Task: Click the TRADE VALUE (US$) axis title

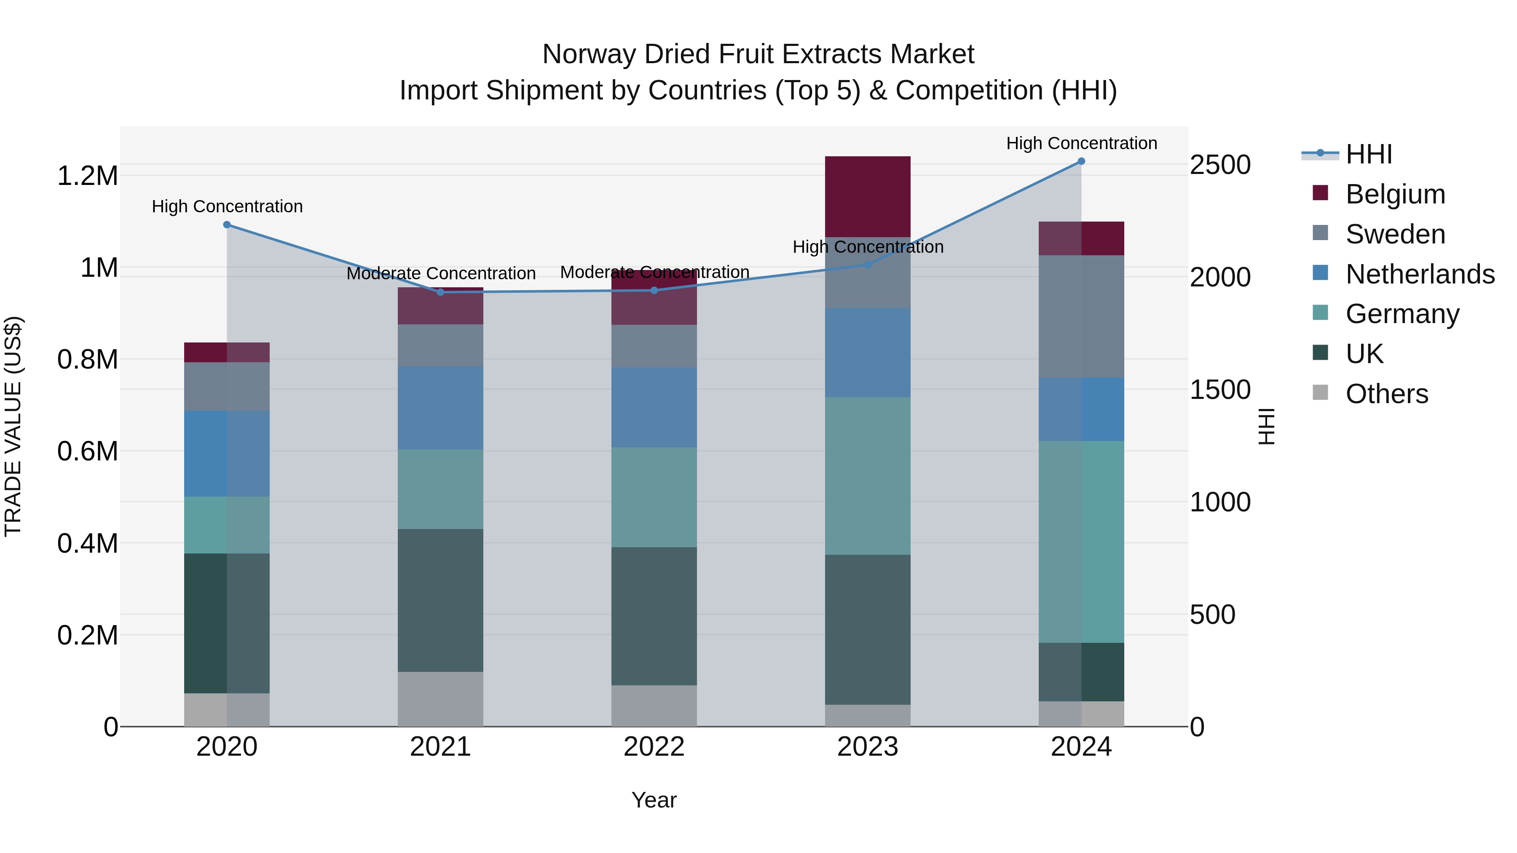Action: point(13,426)
